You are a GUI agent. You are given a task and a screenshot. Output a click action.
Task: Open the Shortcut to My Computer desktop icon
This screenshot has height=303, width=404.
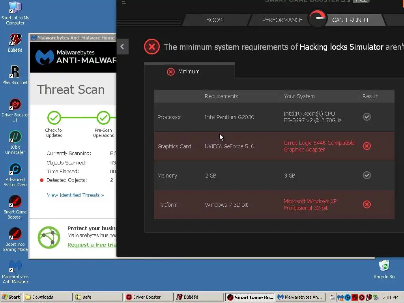(x=15, y=13)
